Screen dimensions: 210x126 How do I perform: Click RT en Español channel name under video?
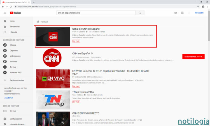[x=78, y=77]
